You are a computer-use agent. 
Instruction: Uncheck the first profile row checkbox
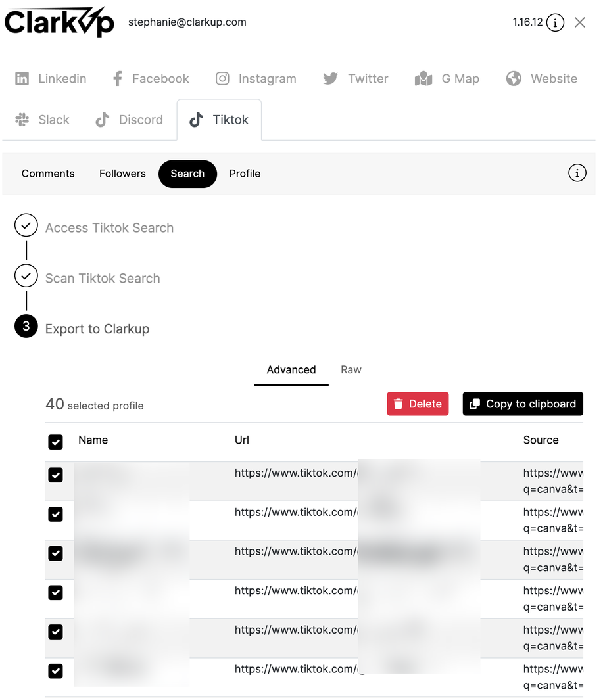click(56, 475)
